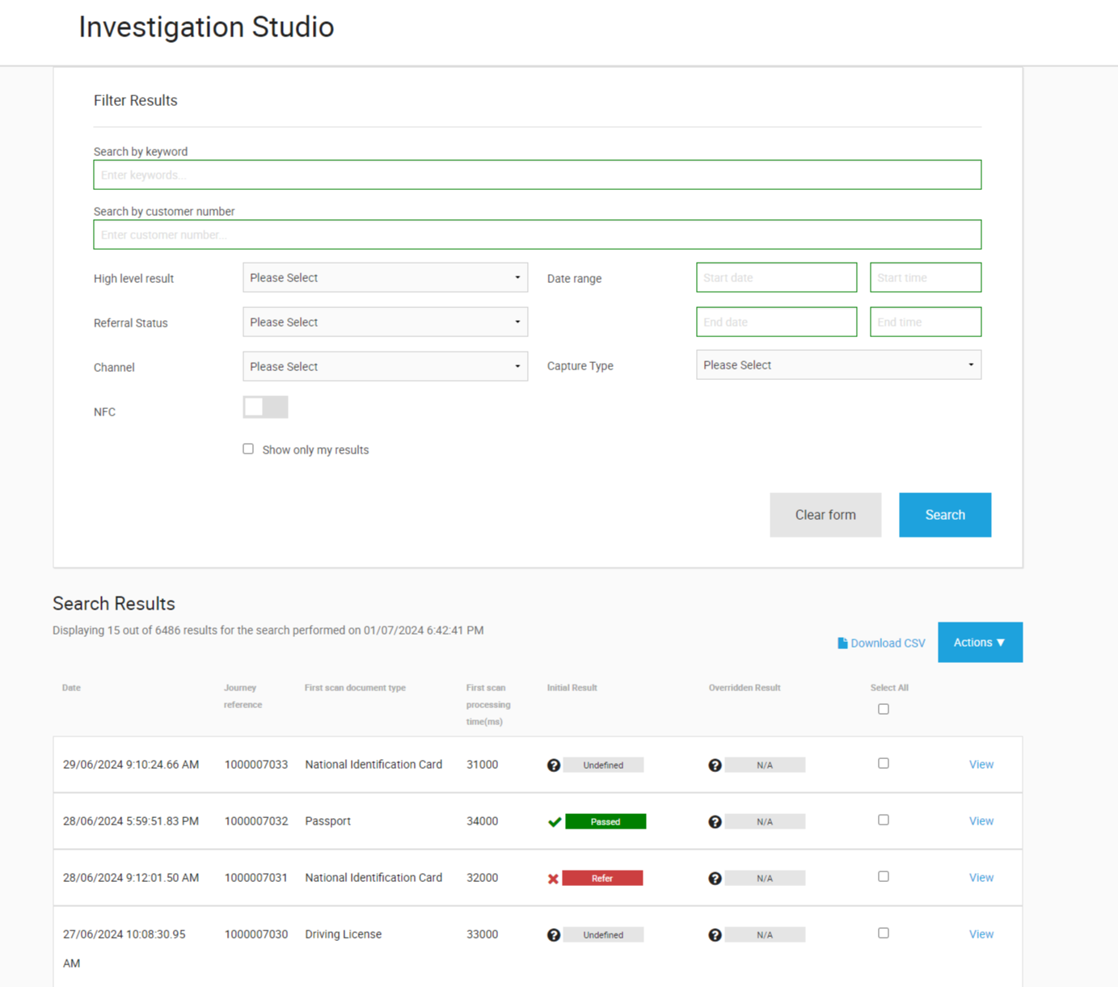Click overridden result question icon for journey 1000007031

pos(715,879)
